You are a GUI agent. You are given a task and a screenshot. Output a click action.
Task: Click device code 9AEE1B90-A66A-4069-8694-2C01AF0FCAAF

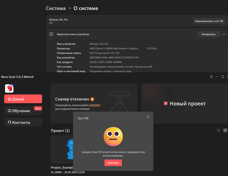[x=114, y=58]
